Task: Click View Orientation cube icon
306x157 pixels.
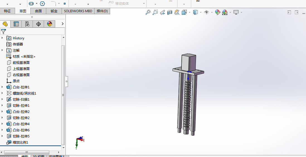Action: click(x=184, y=13)
